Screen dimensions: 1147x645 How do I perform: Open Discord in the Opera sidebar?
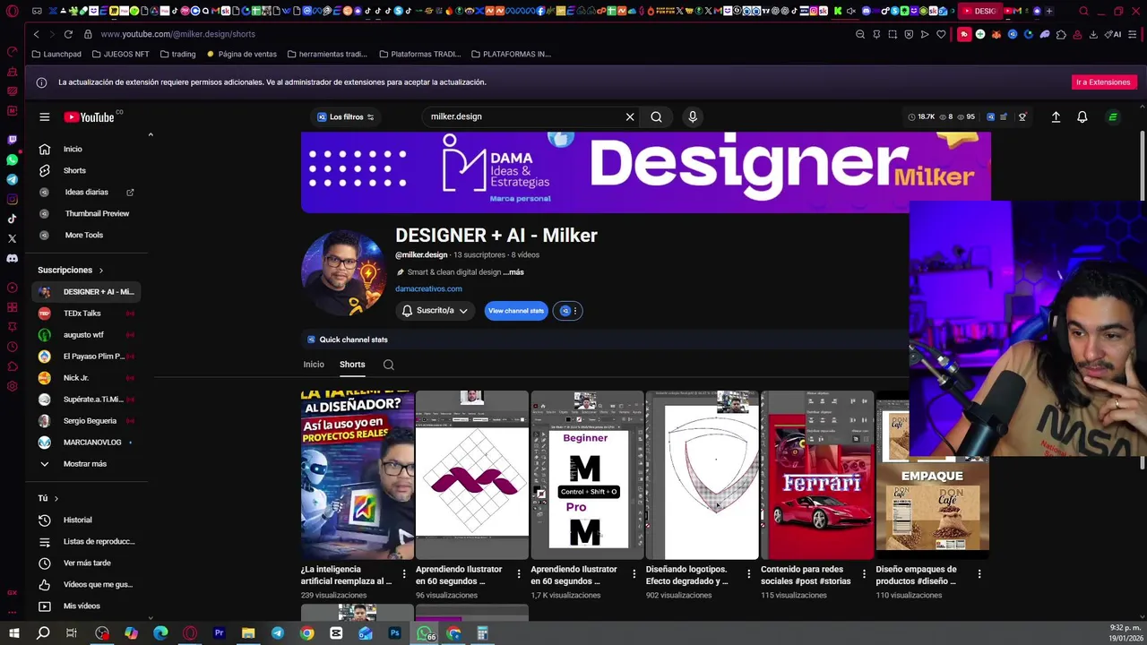[12, 258]
